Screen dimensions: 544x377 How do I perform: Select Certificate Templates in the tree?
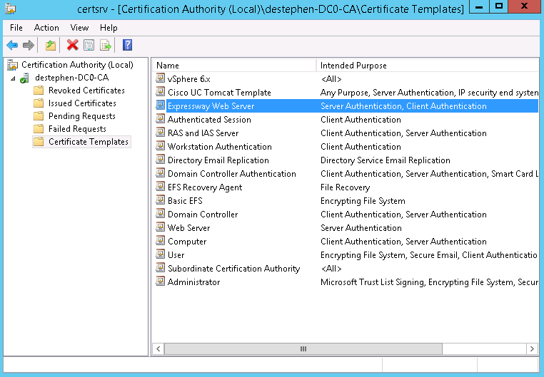click(x=89, y=142)
